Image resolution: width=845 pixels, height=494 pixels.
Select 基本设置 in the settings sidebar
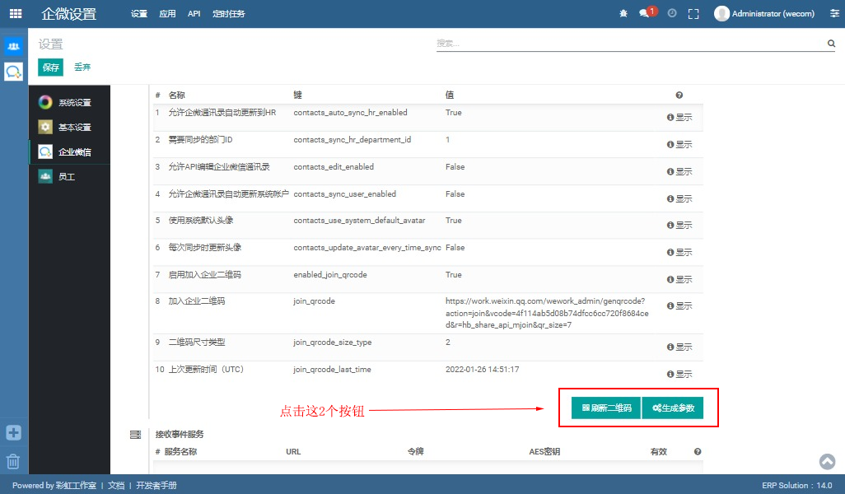[x=69, y=127]
